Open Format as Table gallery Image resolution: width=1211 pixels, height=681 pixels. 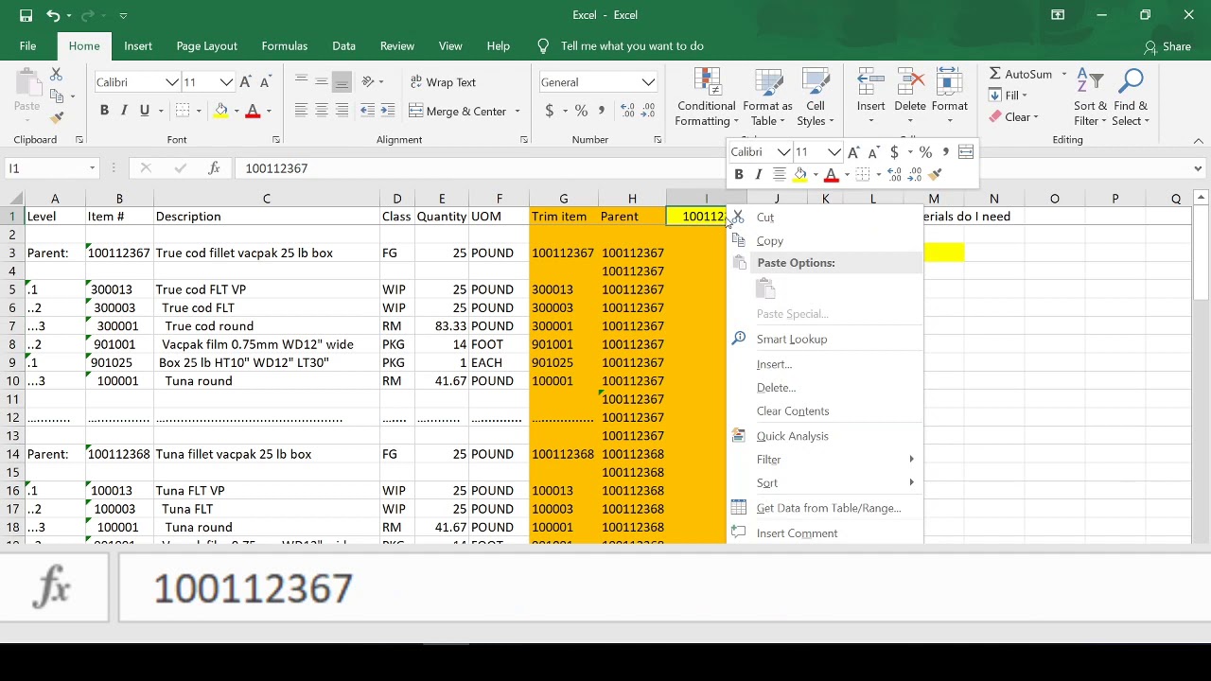tap(767, 97)
